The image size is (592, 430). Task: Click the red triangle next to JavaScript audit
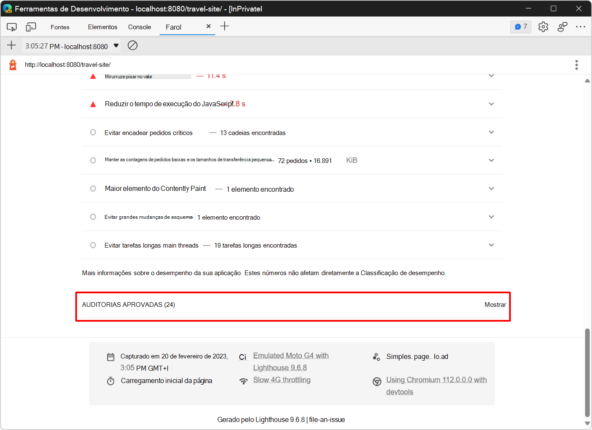click(93, 104)
